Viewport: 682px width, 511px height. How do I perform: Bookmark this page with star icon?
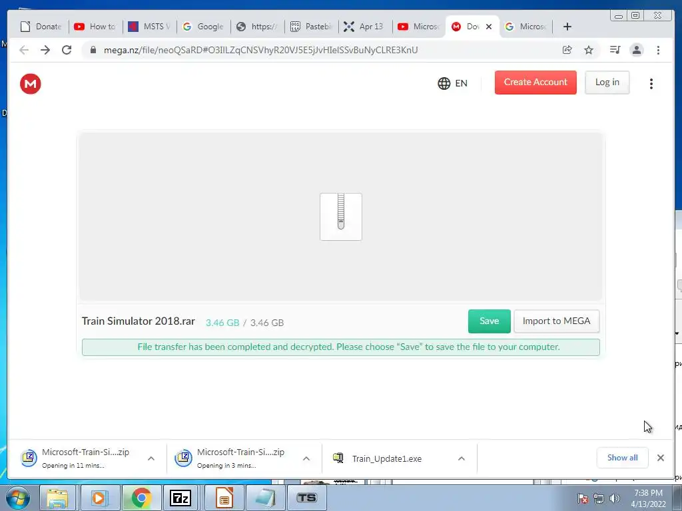click(x=589, y=50)
